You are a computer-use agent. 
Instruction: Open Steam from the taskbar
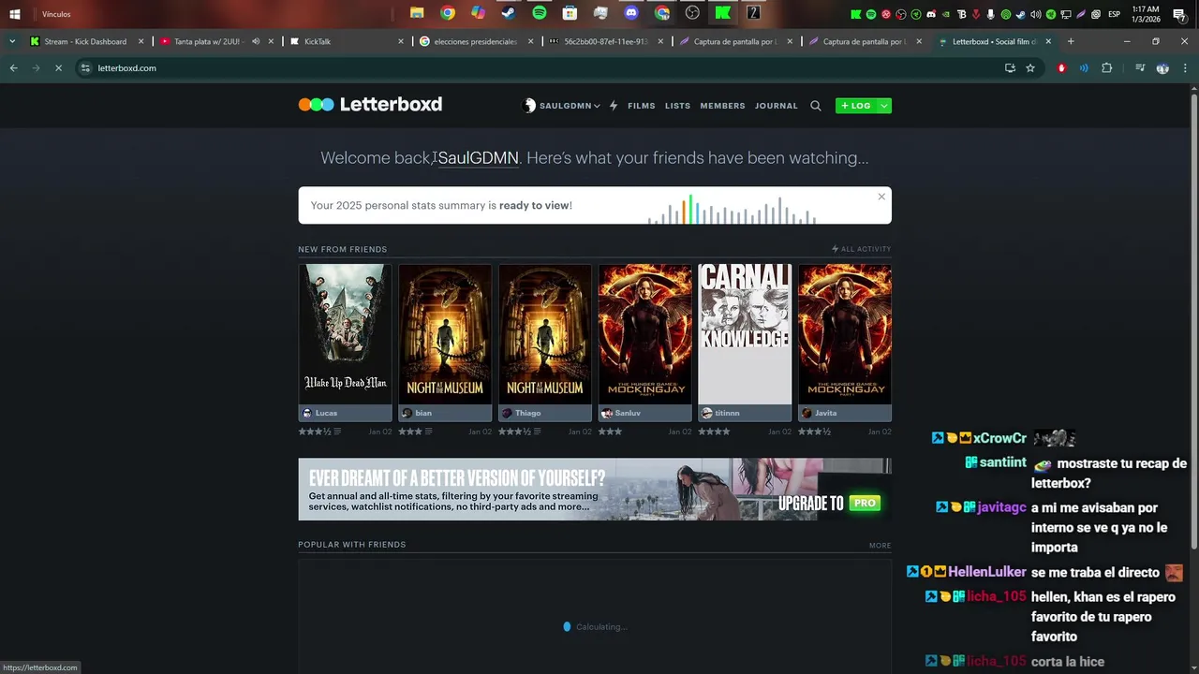pyautogui.click(x=508, y=13)
